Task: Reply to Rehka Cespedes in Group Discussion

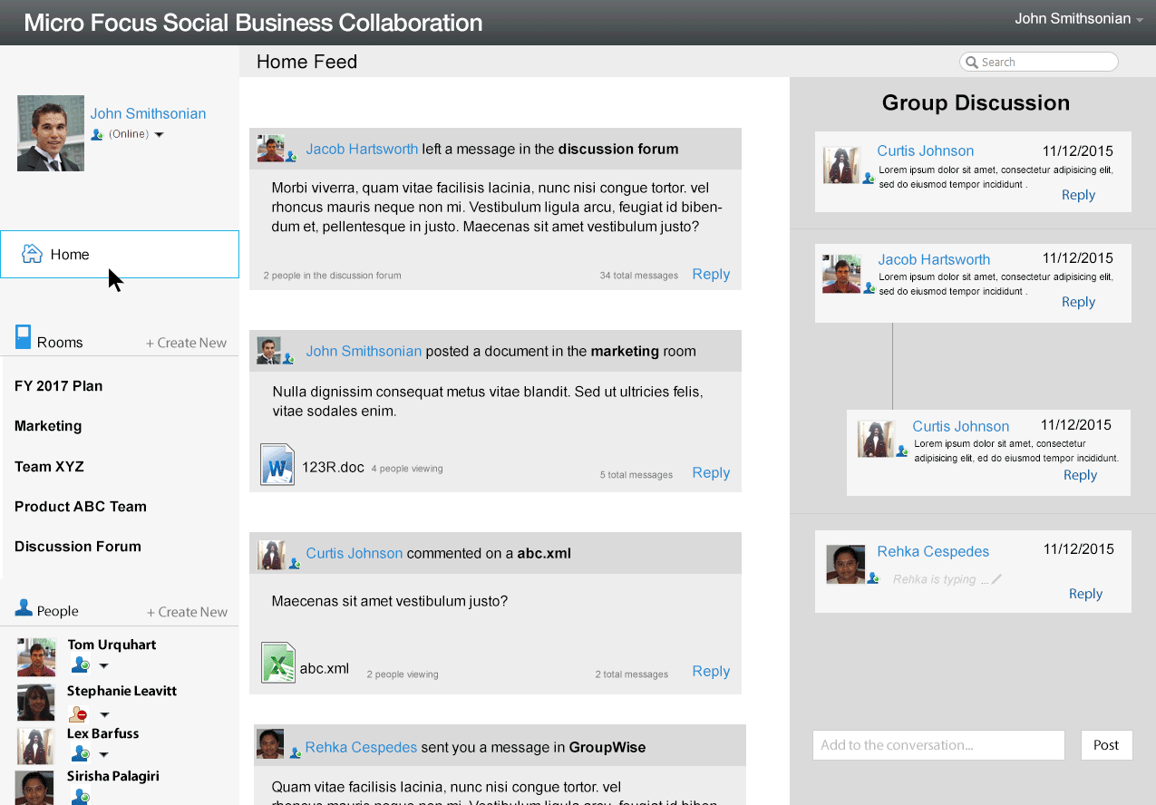Action: (1085, 594)
